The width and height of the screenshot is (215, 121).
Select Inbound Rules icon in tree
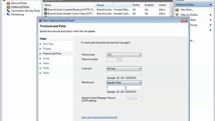(x=8, y=3)
